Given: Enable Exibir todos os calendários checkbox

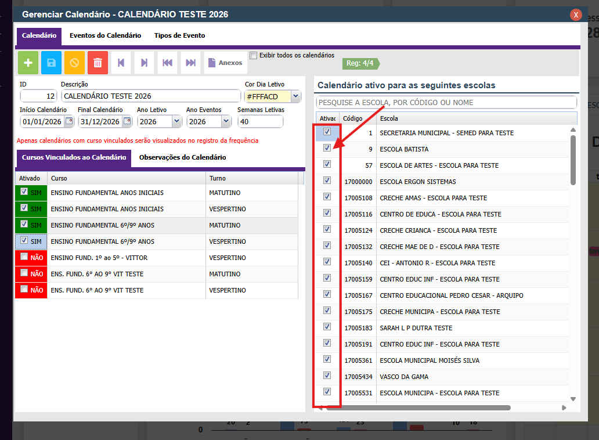Looking at the screenshot, I should (253, 56).
